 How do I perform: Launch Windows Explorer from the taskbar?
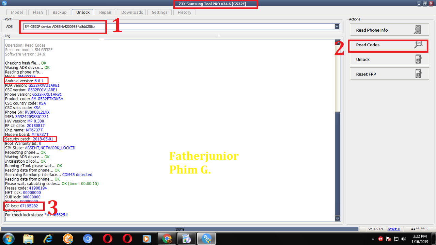[29, 239]
